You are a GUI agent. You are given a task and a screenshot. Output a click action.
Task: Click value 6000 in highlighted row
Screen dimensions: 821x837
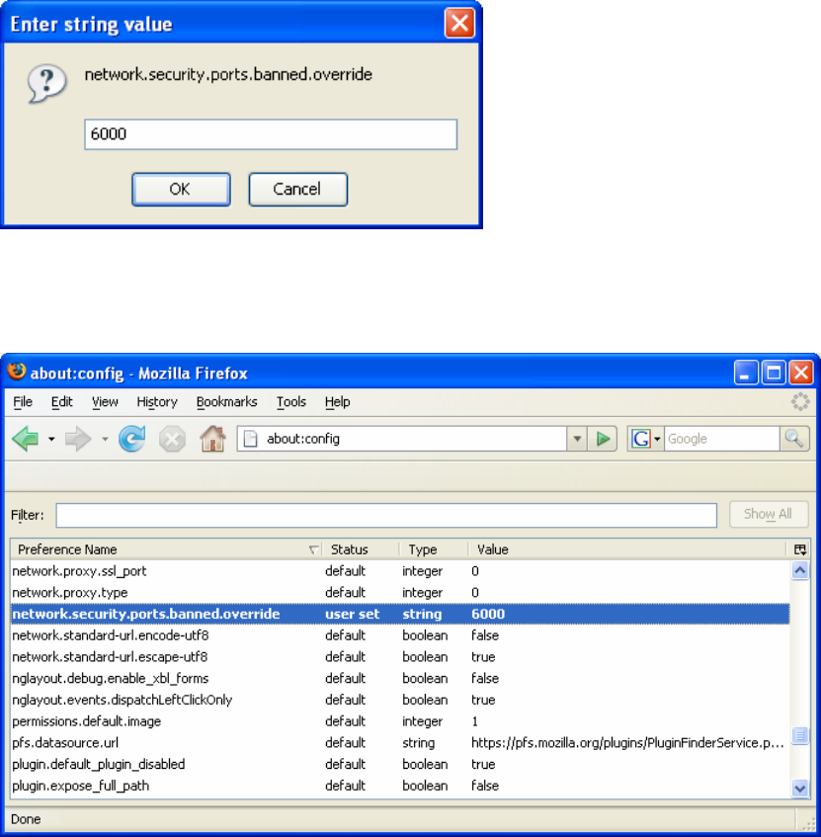488,614
